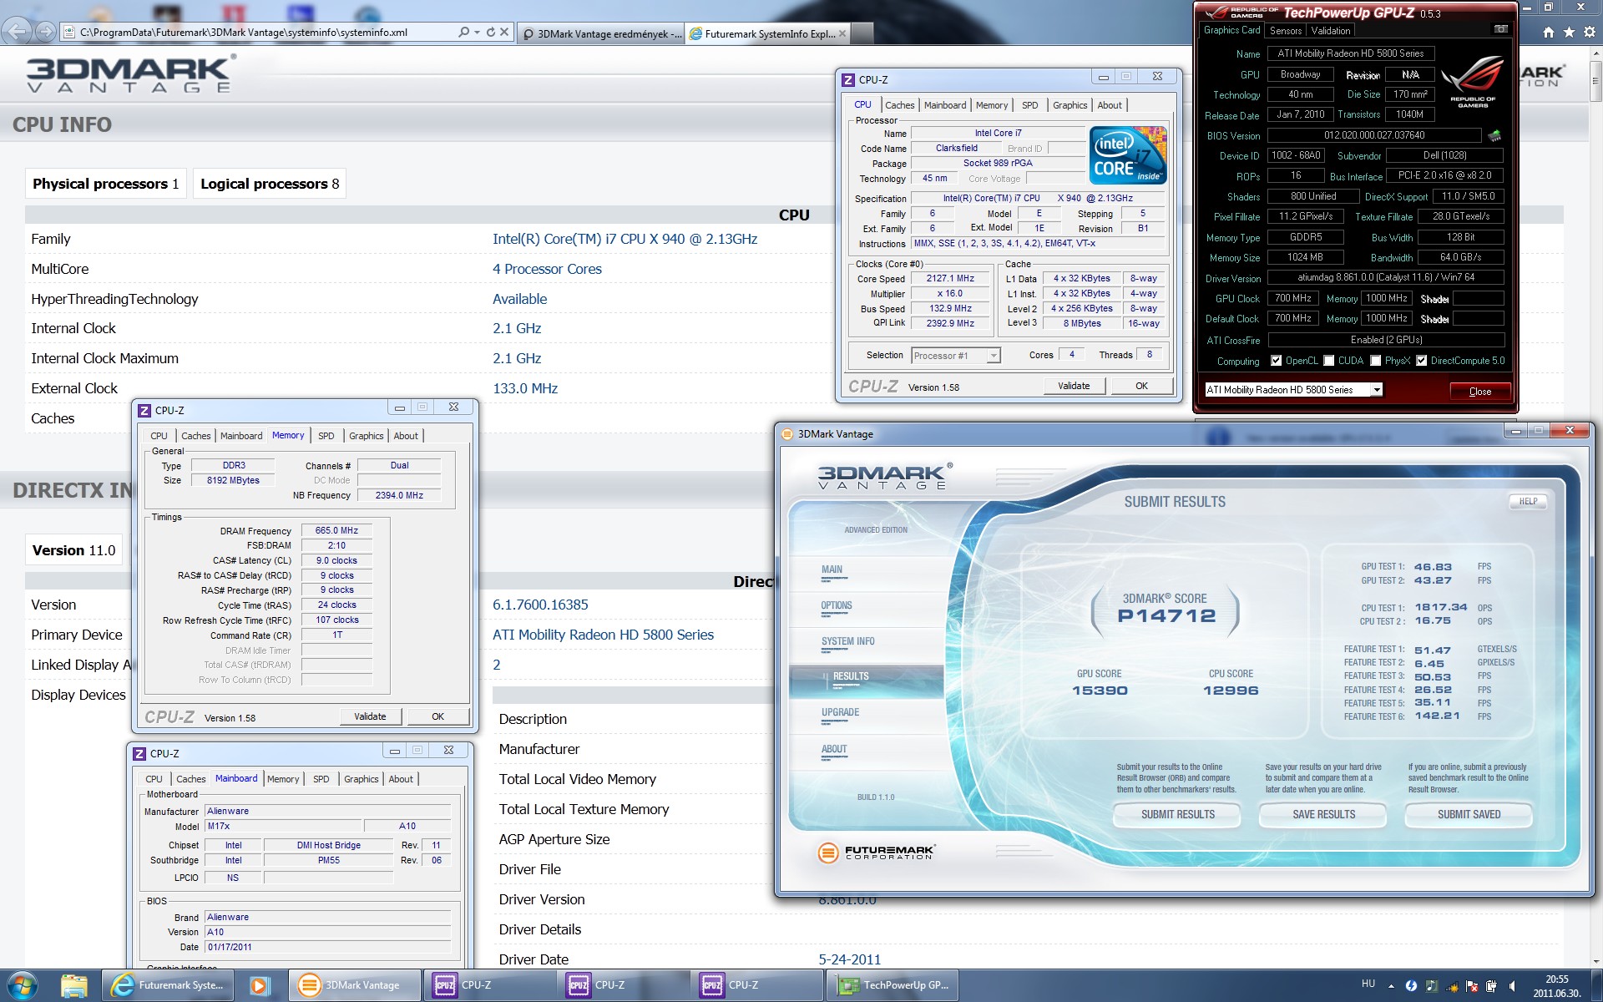Select OPTIONS in 3DMark Vantage sidebar
Viewport: 1603px width, 1002px height.
pyautogui.click(x=836, y=606)
